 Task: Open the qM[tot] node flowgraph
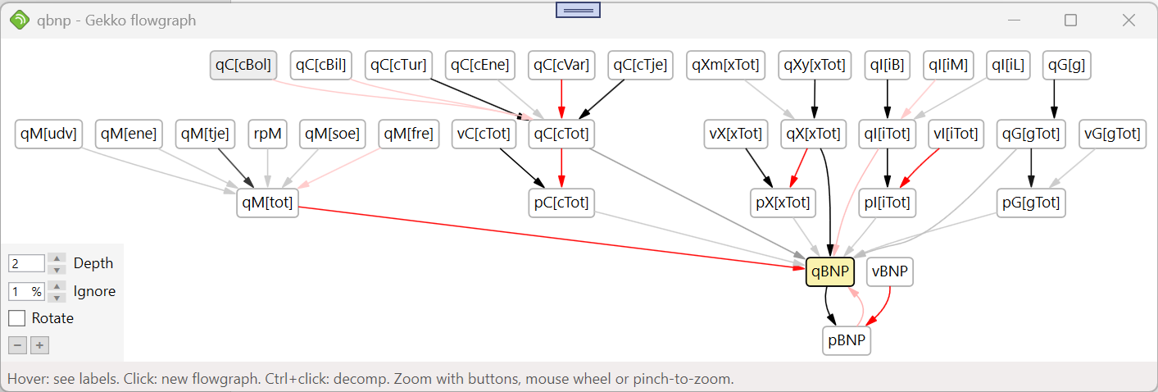click(x=266, y=203)
